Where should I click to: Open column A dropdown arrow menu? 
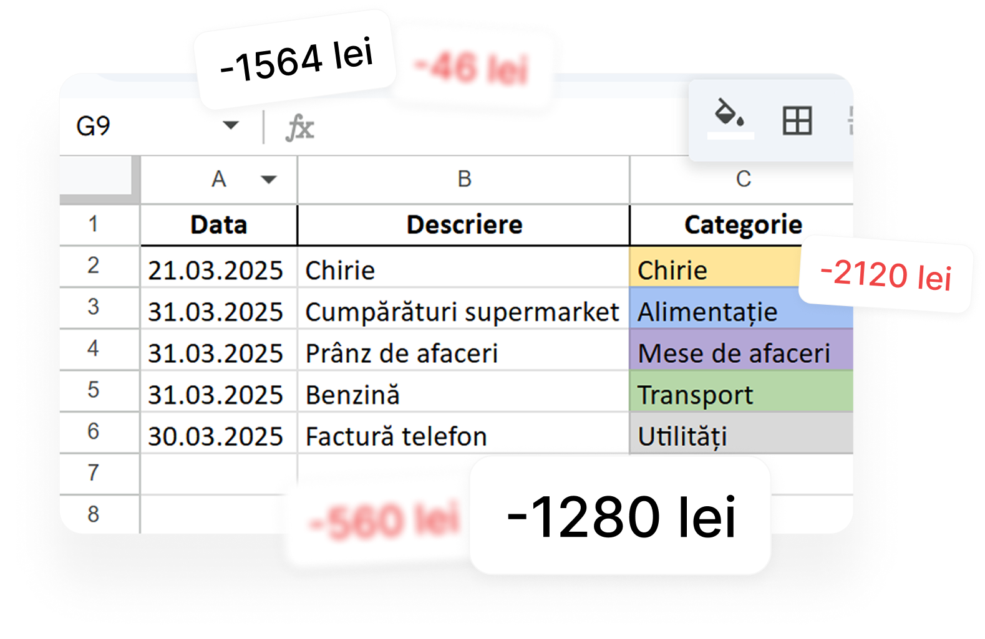coord(269,180)
